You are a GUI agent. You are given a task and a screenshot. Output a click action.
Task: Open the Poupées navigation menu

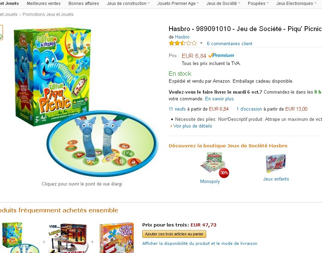pyautogui.click(x=258, y=3)
